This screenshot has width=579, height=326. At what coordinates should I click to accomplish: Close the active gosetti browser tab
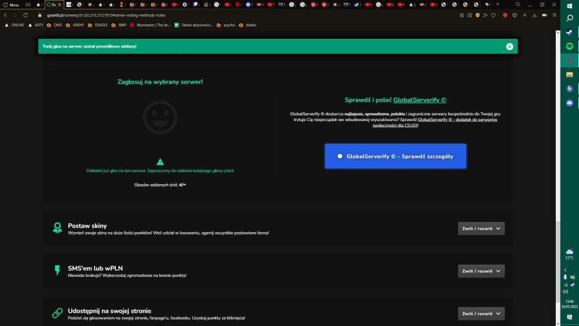pyautogui.click(x=60, y=5)
